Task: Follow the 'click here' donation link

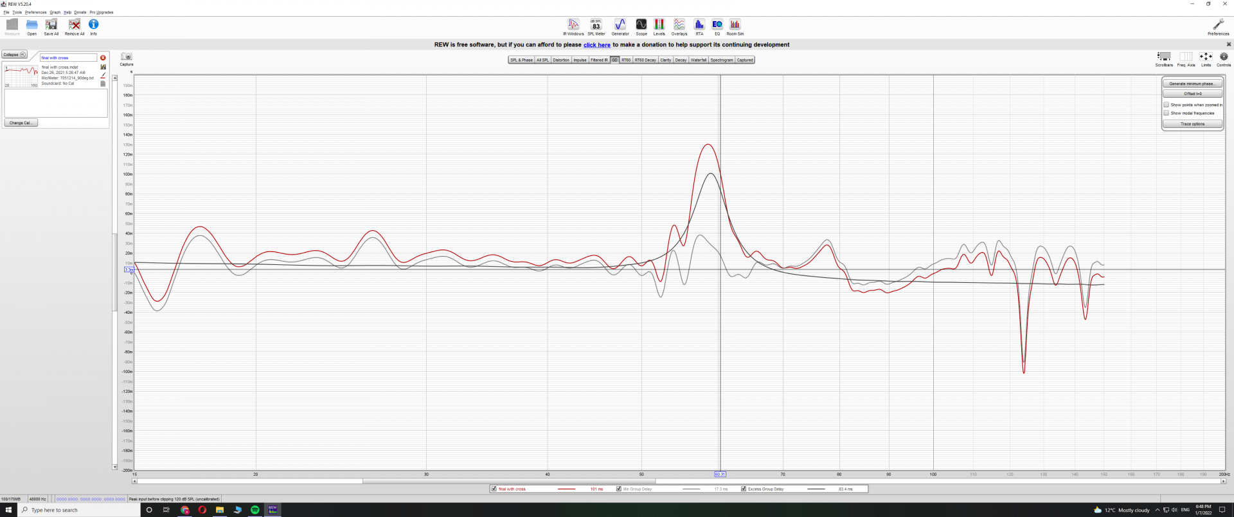Action: 596,45
